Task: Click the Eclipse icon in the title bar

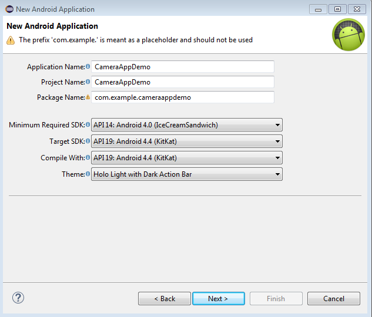Action: pyautogui.click(x=9, y=9)
